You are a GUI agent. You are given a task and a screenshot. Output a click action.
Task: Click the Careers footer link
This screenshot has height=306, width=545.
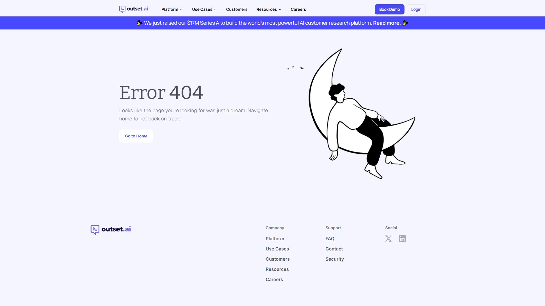pos(274,279)
